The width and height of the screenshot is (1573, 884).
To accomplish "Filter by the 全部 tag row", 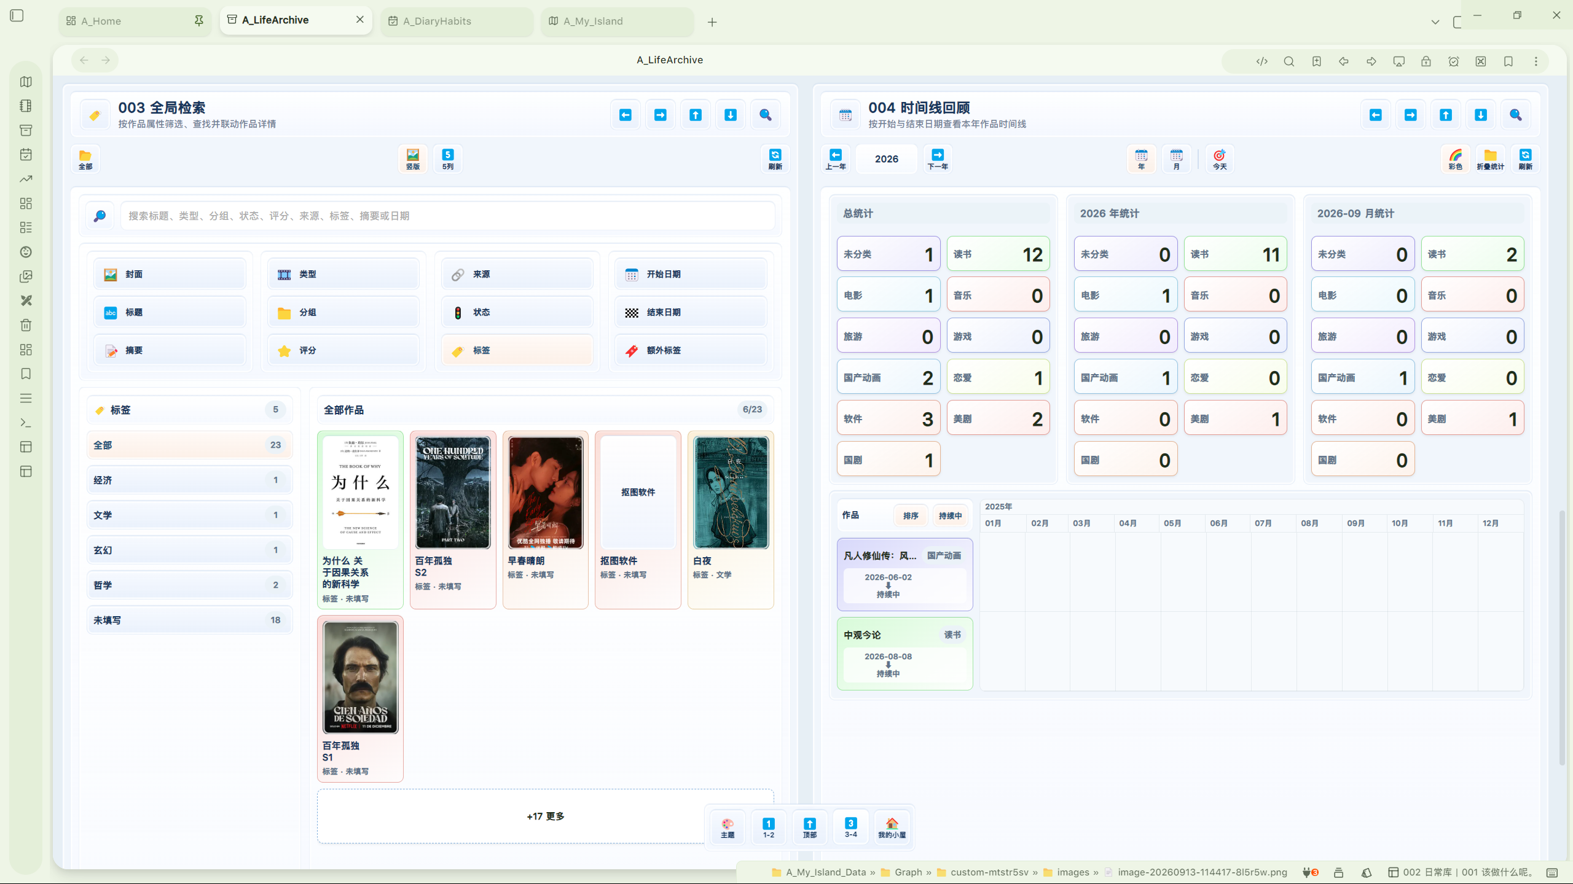I will 189,445.
